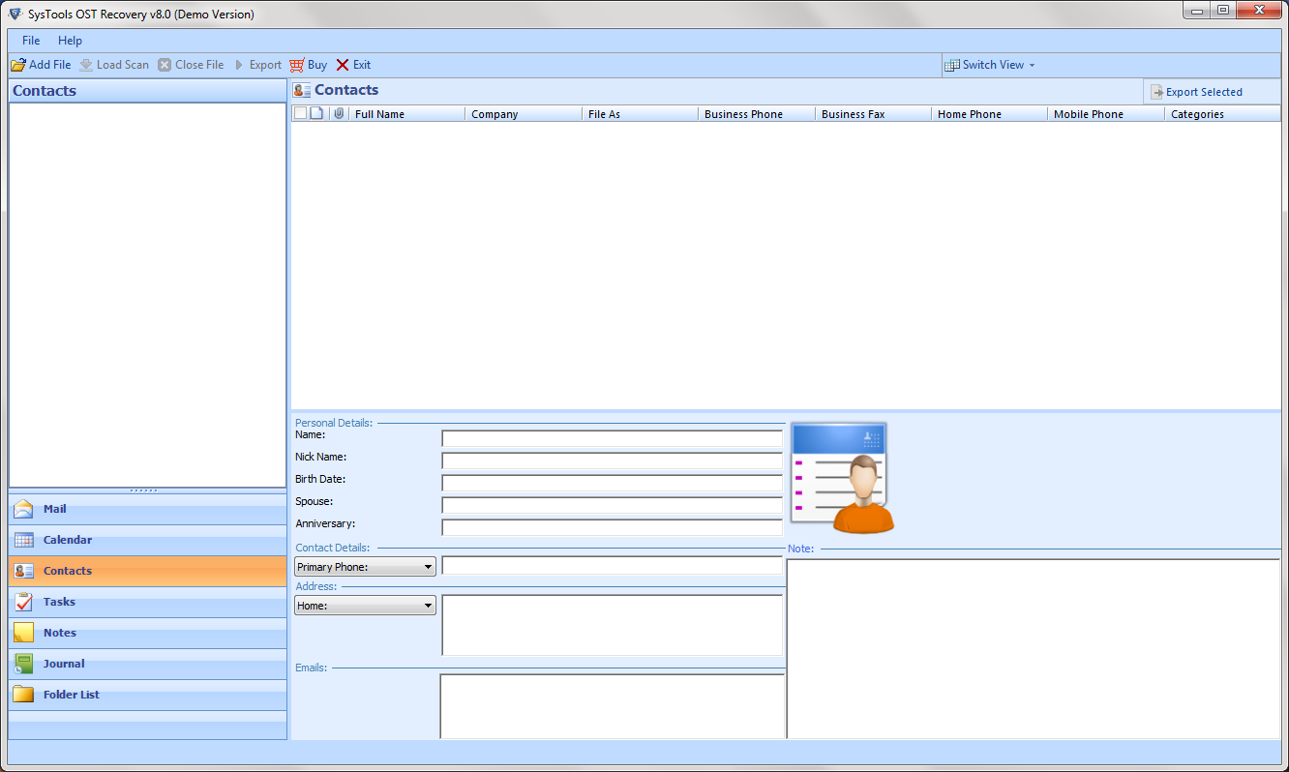Click the Contacts card icon in sidebar
This screenshot has width=1289, height=772.
(x=24, y=571)
